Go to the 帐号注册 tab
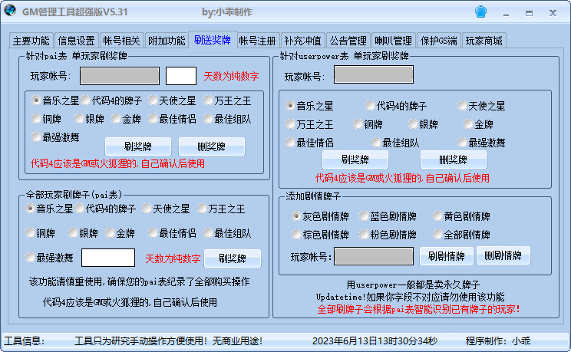 point(257,41)
